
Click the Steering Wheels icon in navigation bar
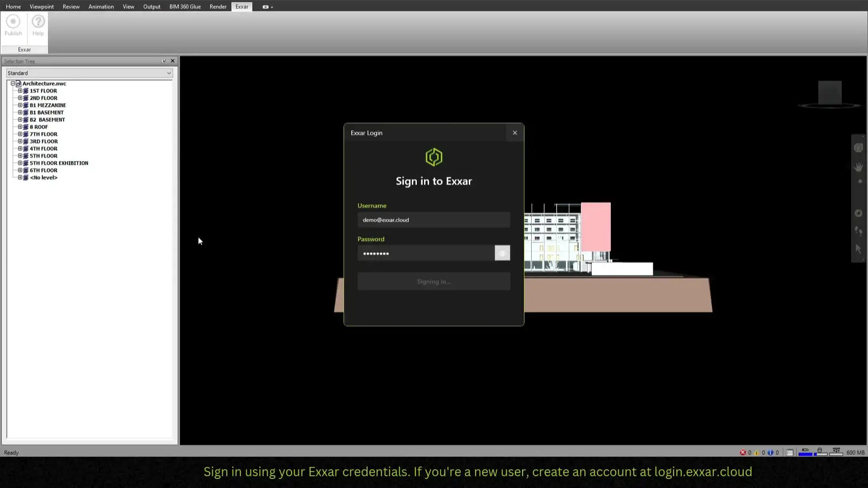tap(859, 148)
